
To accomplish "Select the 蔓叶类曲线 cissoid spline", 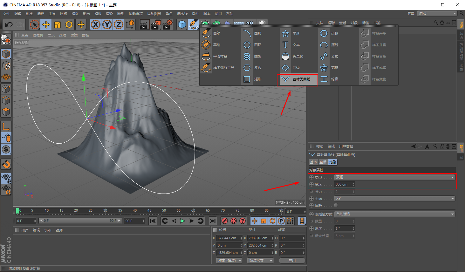I will (298, 79).
